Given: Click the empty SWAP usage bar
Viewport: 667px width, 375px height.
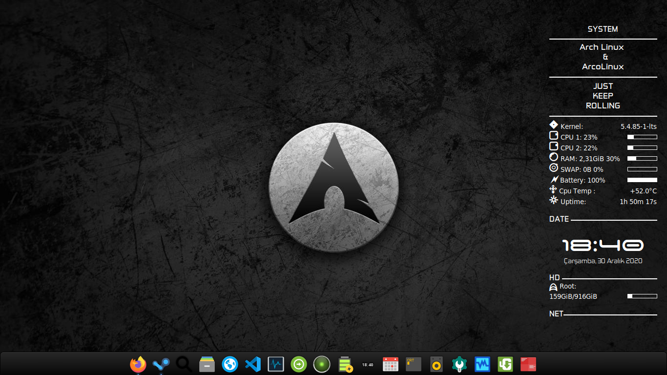Looking at the screenshot, I should pos(642,169).
